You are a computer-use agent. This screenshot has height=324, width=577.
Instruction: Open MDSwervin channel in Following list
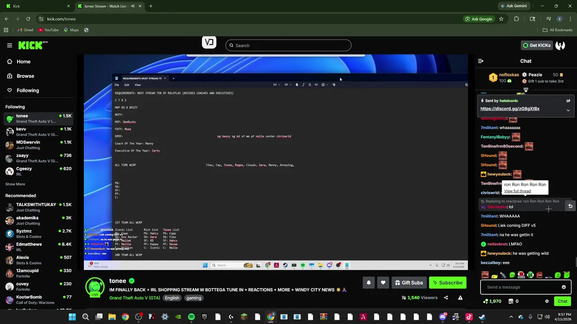point(38,145)
